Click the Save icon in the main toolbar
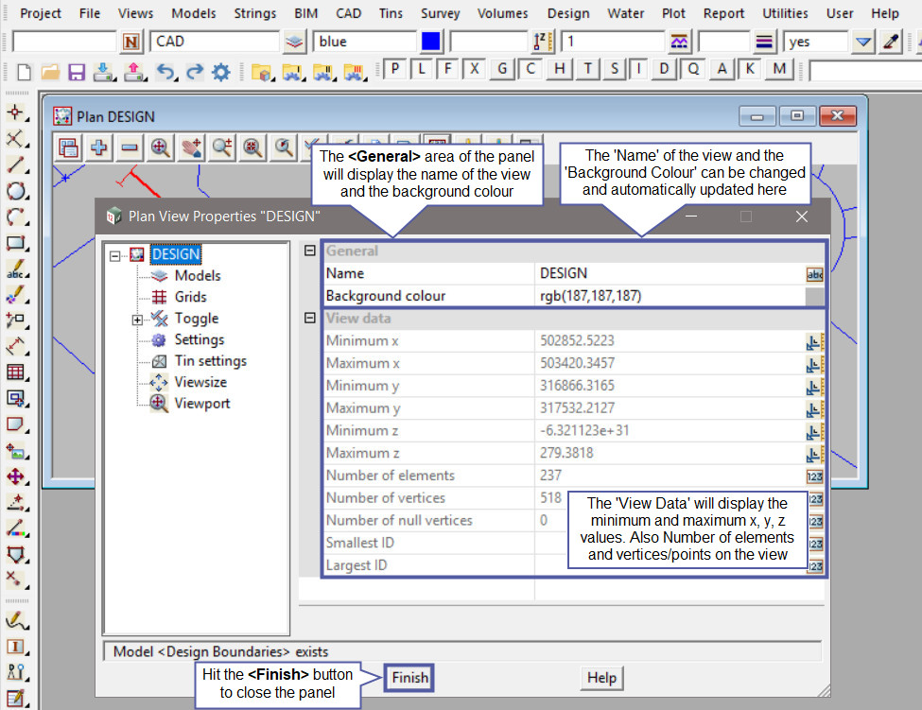922x710 pixels. tap(77, 72)
